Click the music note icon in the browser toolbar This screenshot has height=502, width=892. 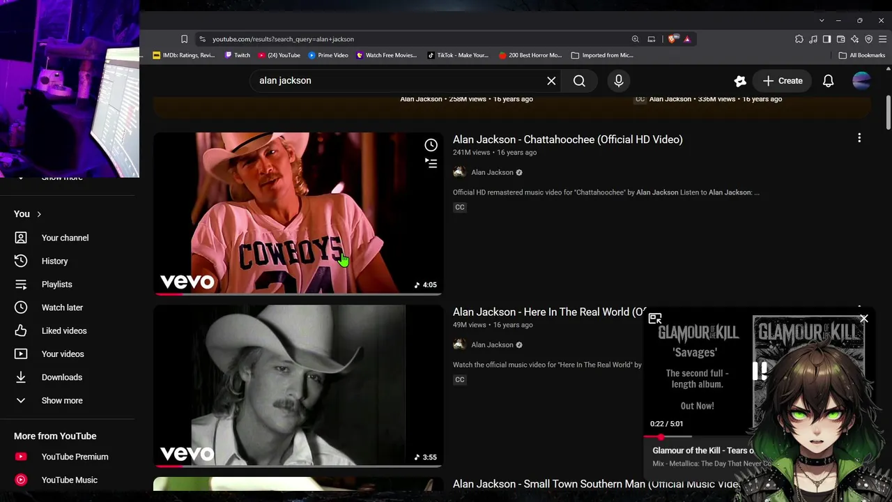[x=813, y=39]
